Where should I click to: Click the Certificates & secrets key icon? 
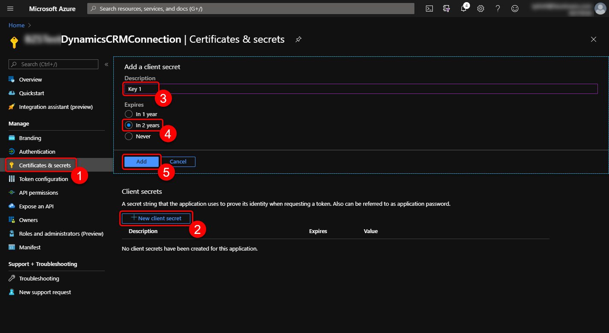pyautogui.click(x=12, y=165)
